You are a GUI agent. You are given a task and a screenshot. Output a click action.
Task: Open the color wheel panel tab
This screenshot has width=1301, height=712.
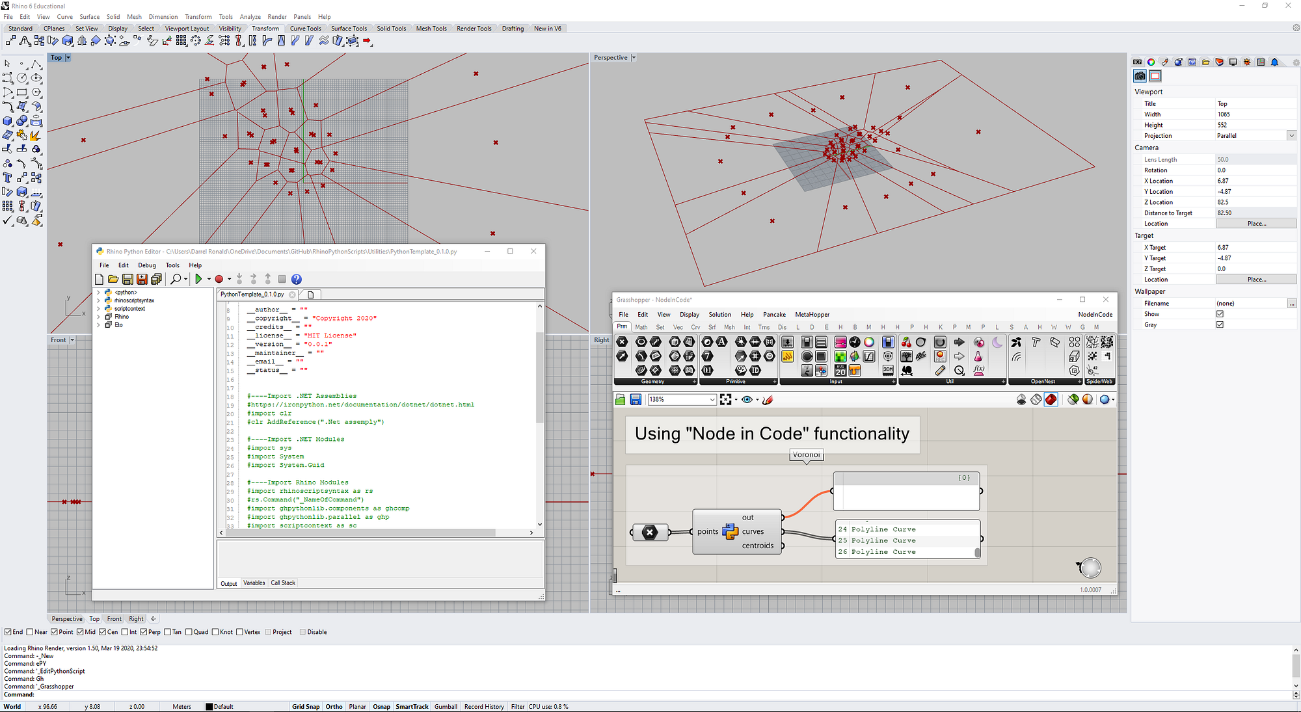1151,62
